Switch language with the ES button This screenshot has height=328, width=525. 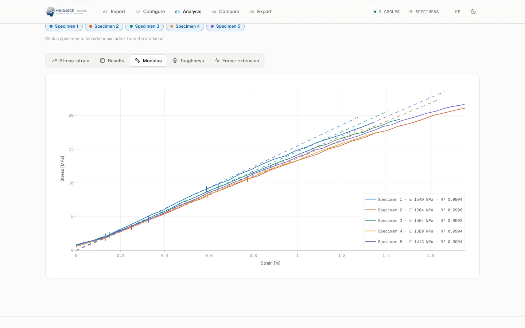[458, 12]
